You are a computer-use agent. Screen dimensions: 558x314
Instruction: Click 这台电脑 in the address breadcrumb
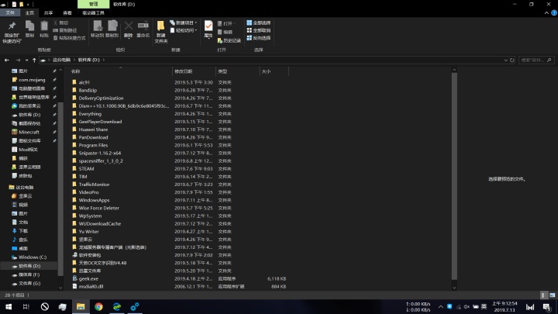coord(61,60)
